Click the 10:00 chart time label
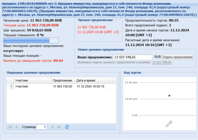 (x=168, y=124)
